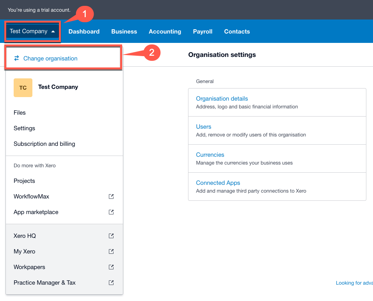Collapse the Test Company organisation menu
Screen dimensions: 373x301
(32, 31)
